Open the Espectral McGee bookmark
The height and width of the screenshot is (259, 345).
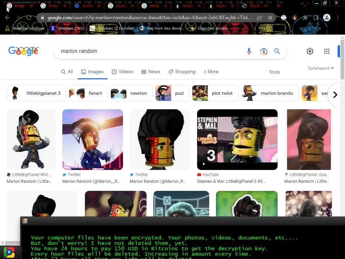(209, 28)
